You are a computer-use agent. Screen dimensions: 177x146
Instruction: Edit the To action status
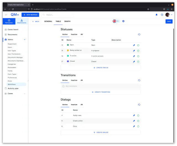pos(134,56)
